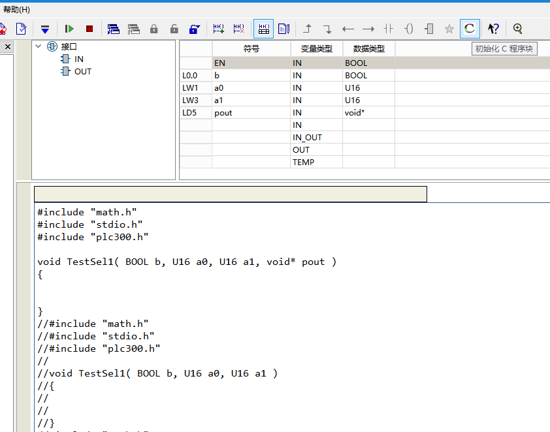550x432 pixels.
Task: Select the symbol cell 'a0'
Action: pyautogui.click(x=251, y=88)
